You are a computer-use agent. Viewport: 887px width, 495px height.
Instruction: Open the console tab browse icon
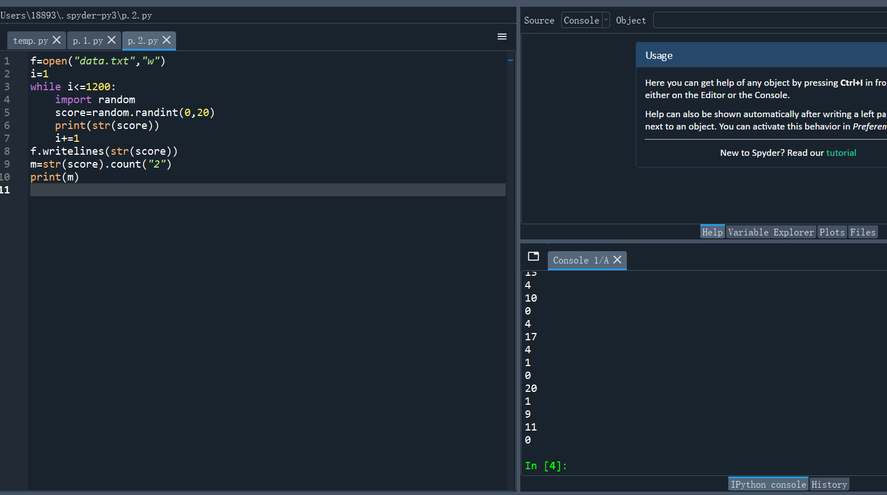pos(533,256)
